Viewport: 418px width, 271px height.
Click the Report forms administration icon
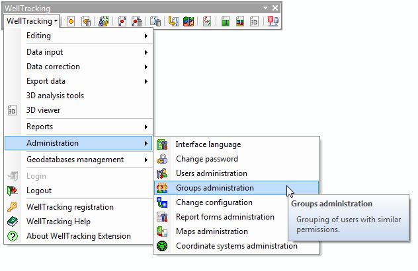click(162, 217)
